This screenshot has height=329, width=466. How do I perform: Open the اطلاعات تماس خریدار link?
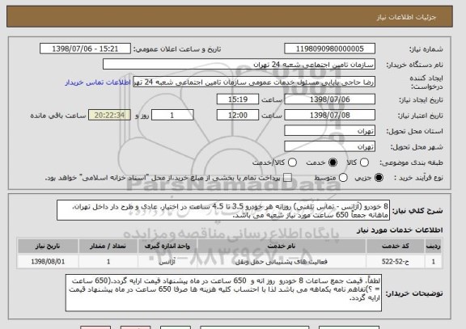tap(98, 82)
